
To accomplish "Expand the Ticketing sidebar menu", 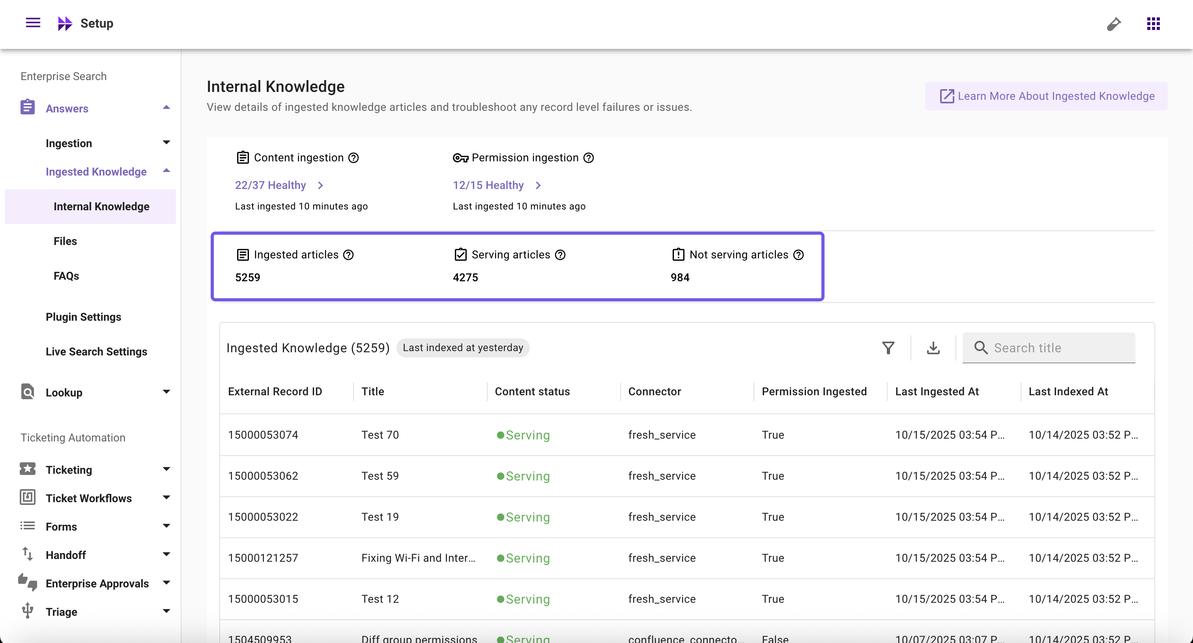I will 166,469.
